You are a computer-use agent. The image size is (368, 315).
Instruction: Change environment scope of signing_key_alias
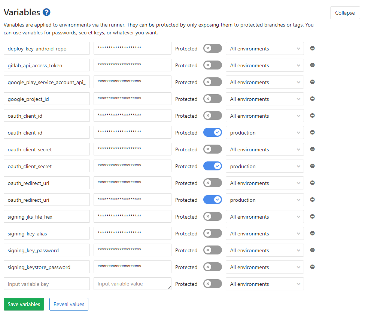pyautogui.click(x=265, y=234)
